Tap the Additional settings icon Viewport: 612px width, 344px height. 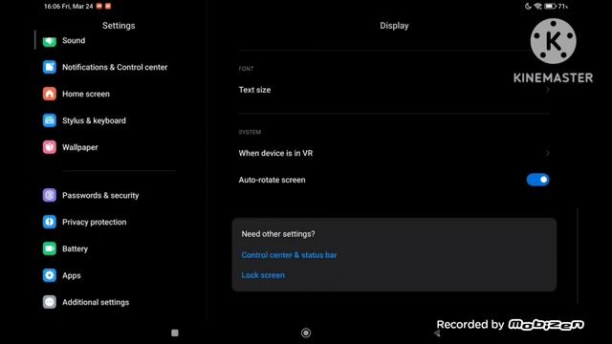pos(50,302)
